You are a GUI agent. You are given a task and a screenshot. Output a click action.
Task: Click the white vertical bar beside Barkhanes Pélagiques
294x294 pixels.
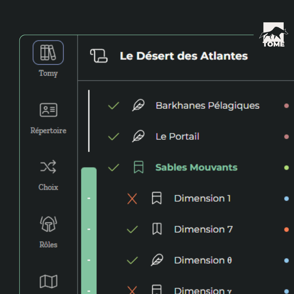pos(89,121)
